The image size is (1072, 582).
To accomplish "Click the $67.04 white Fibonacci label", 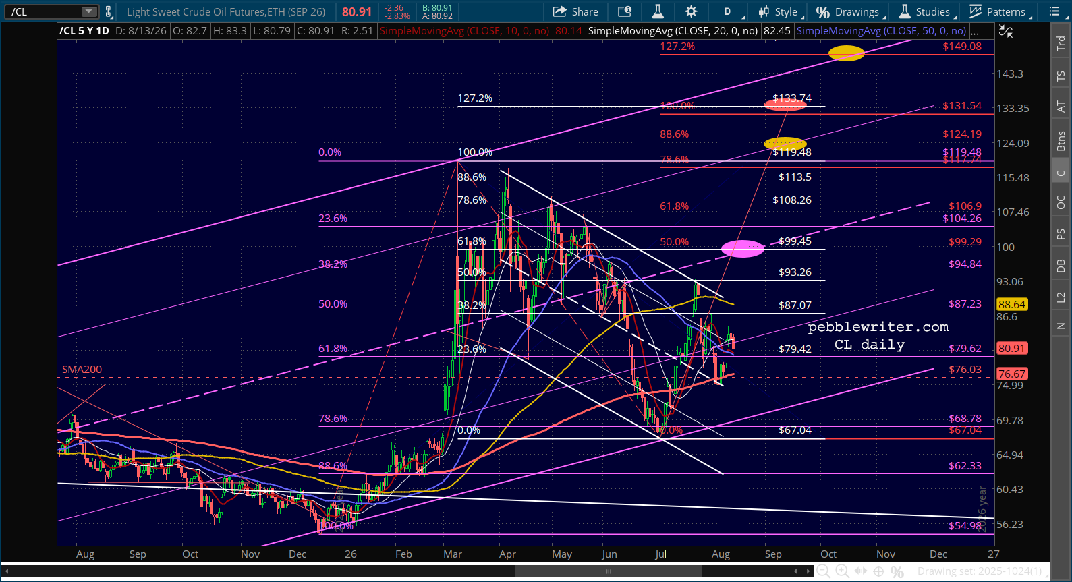I will pos(795,430).
